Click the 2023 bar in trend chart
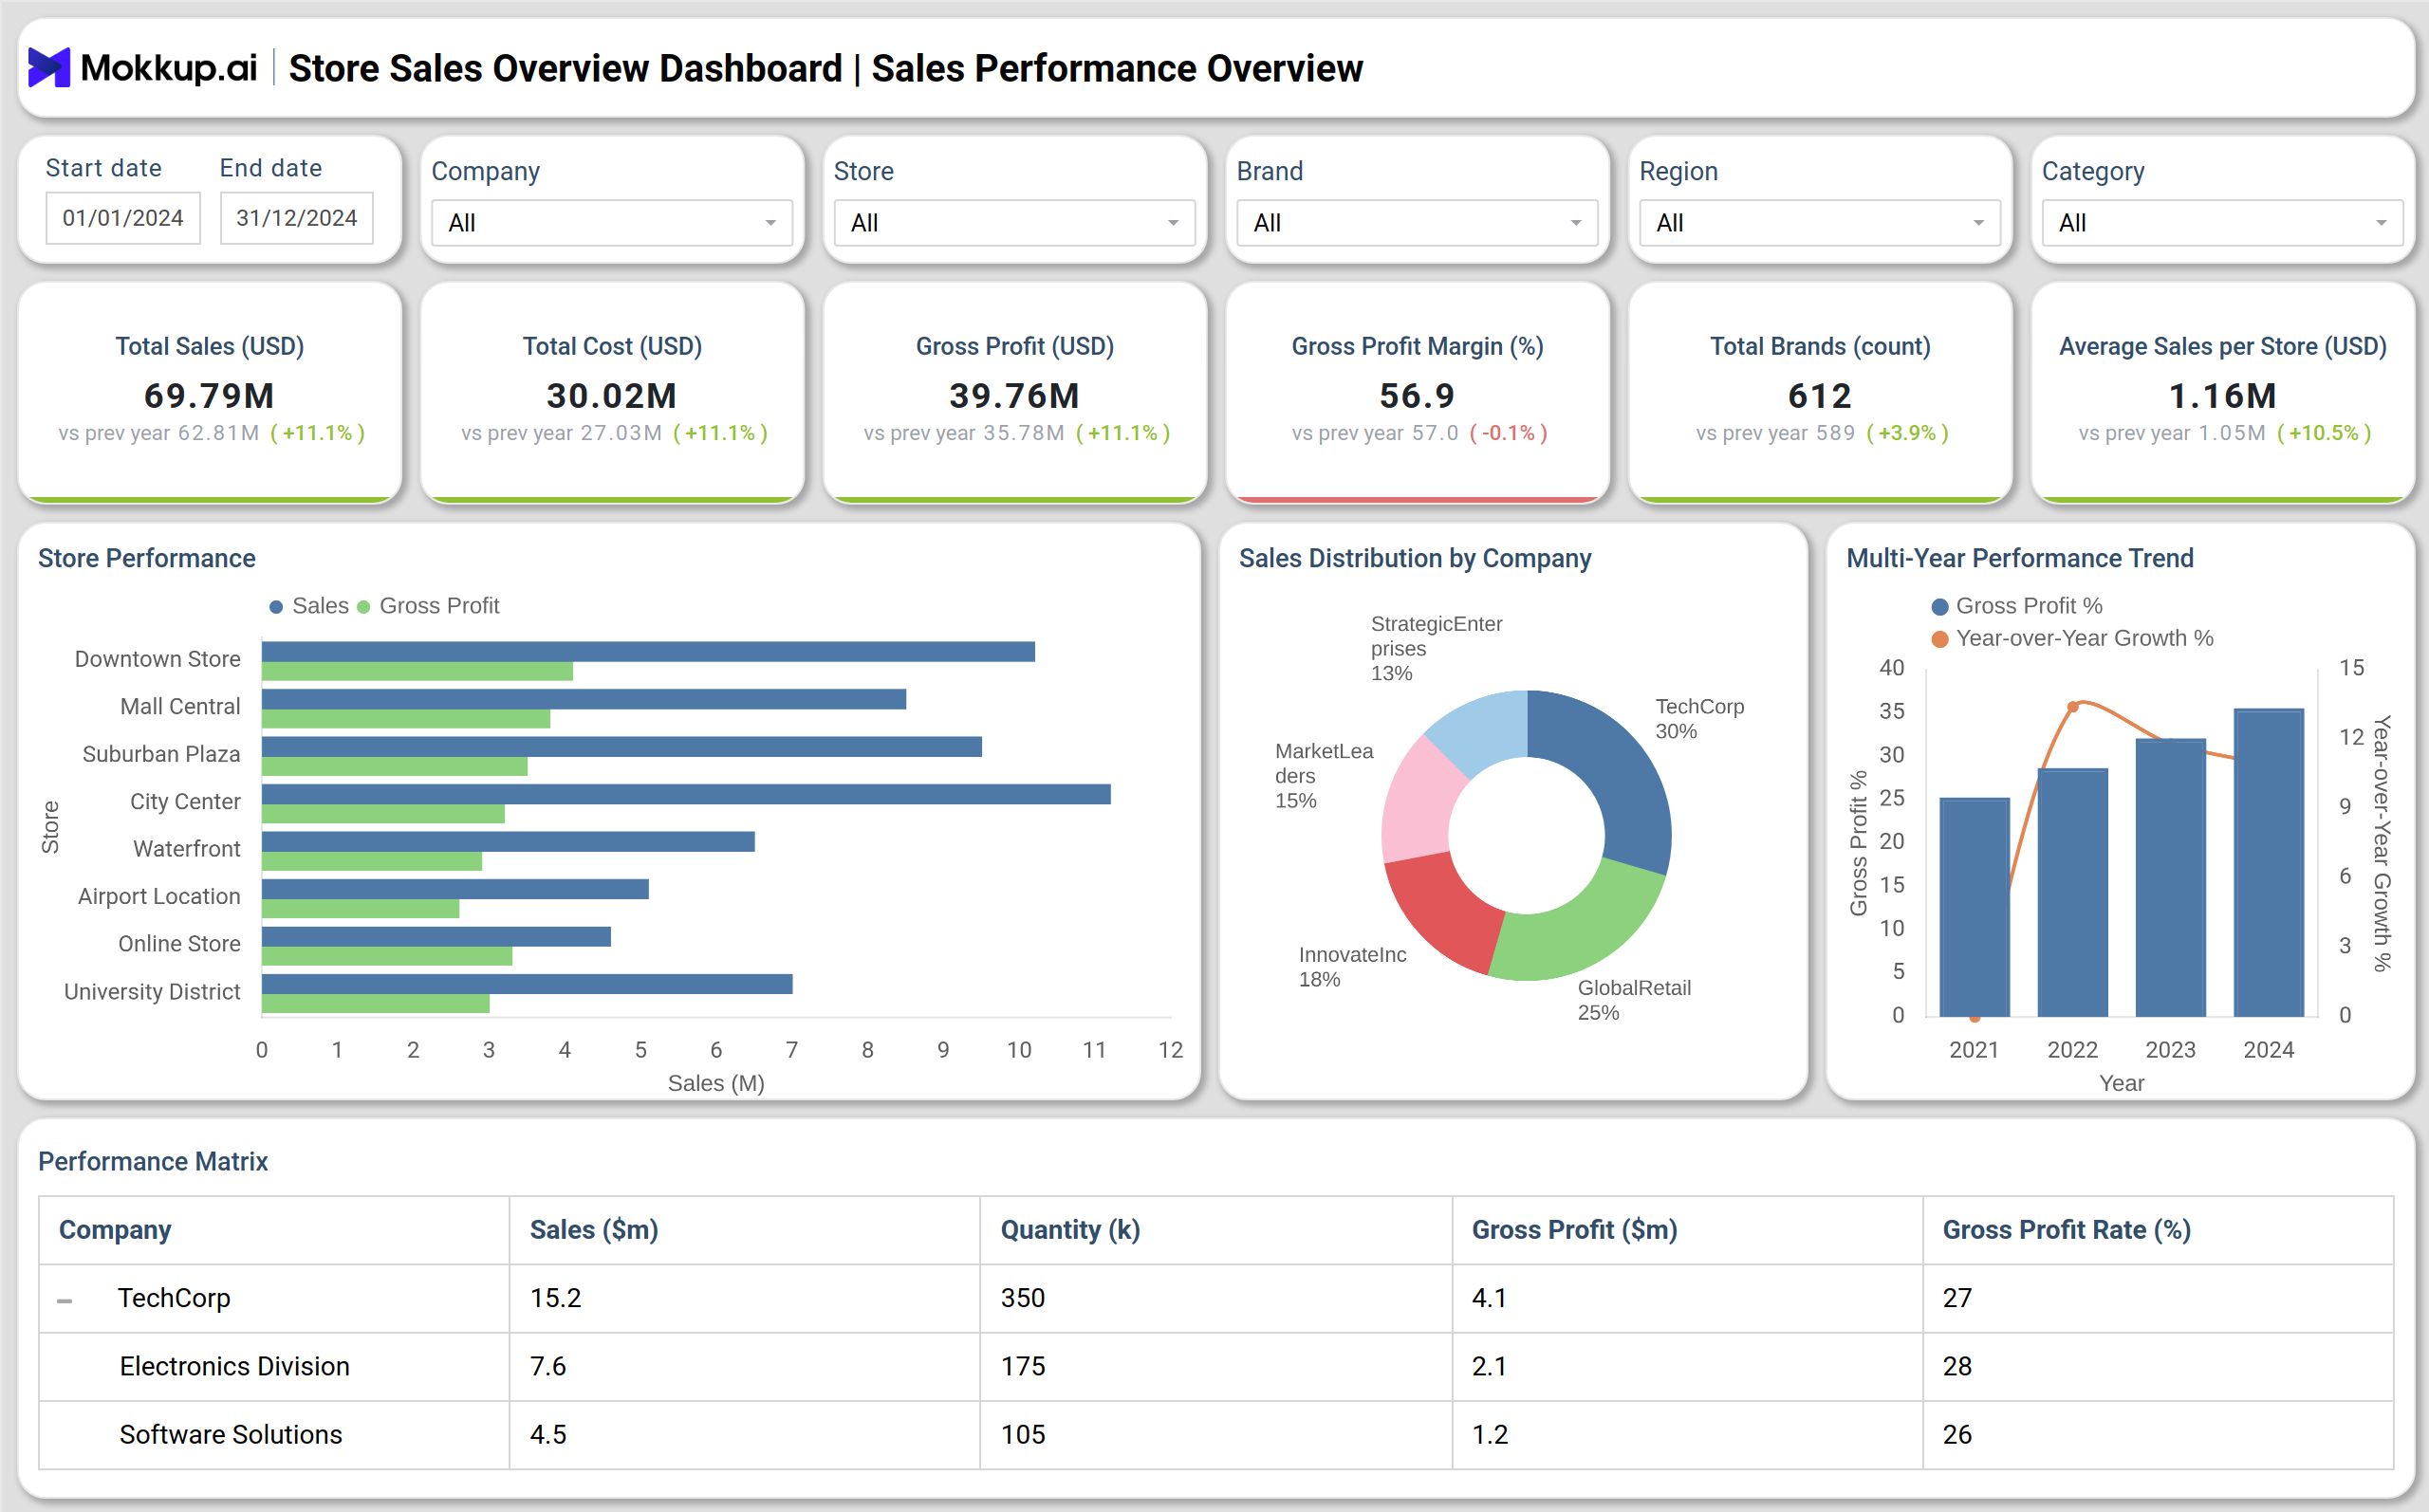This screenshot has width=2429, height=1512. tap(2170, 877)
